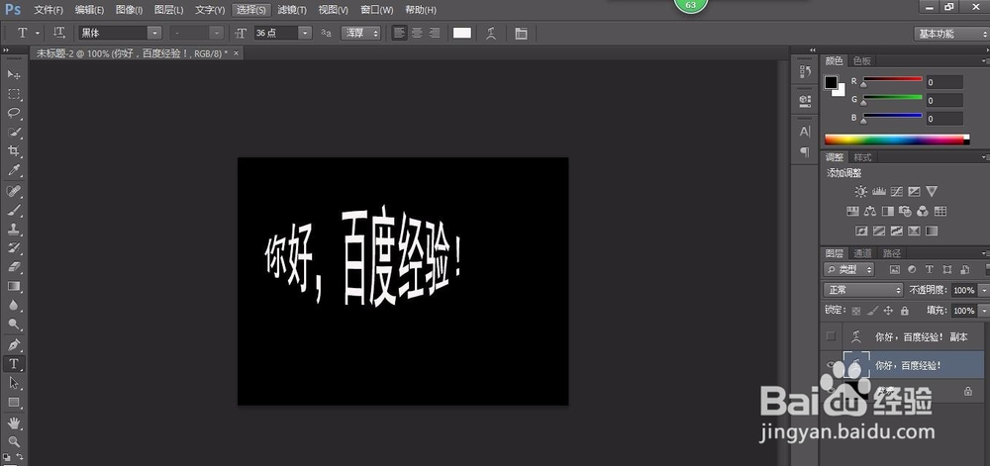The image size is (990, 466).
Task: Open the layer filter 类型 dropdown
Action: (849, 269)
